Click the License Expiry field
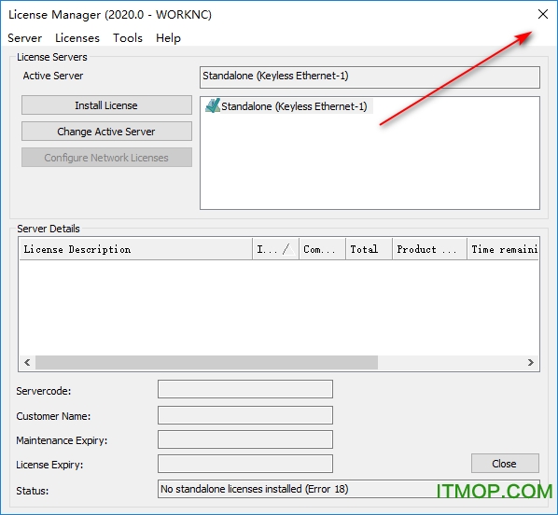558x515 pixels. click(x=245, y=464)
